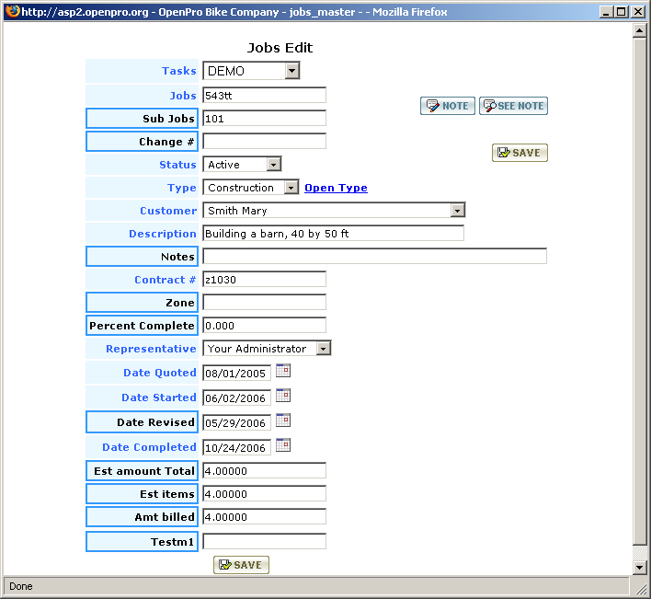651x599 pixels.
Task: Click the Note button with pencil icon
Action: click(448, 106)
